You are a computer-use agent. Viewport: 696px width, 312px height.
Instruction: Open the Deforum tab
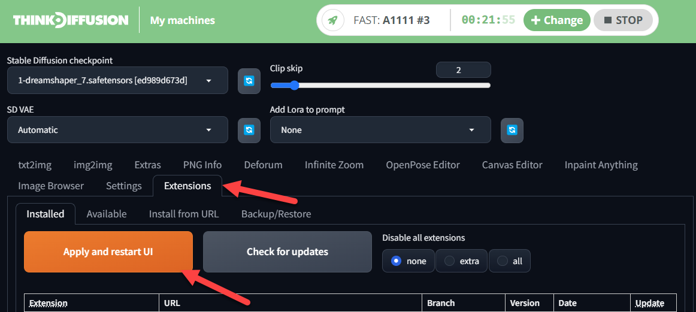(263, 165)
